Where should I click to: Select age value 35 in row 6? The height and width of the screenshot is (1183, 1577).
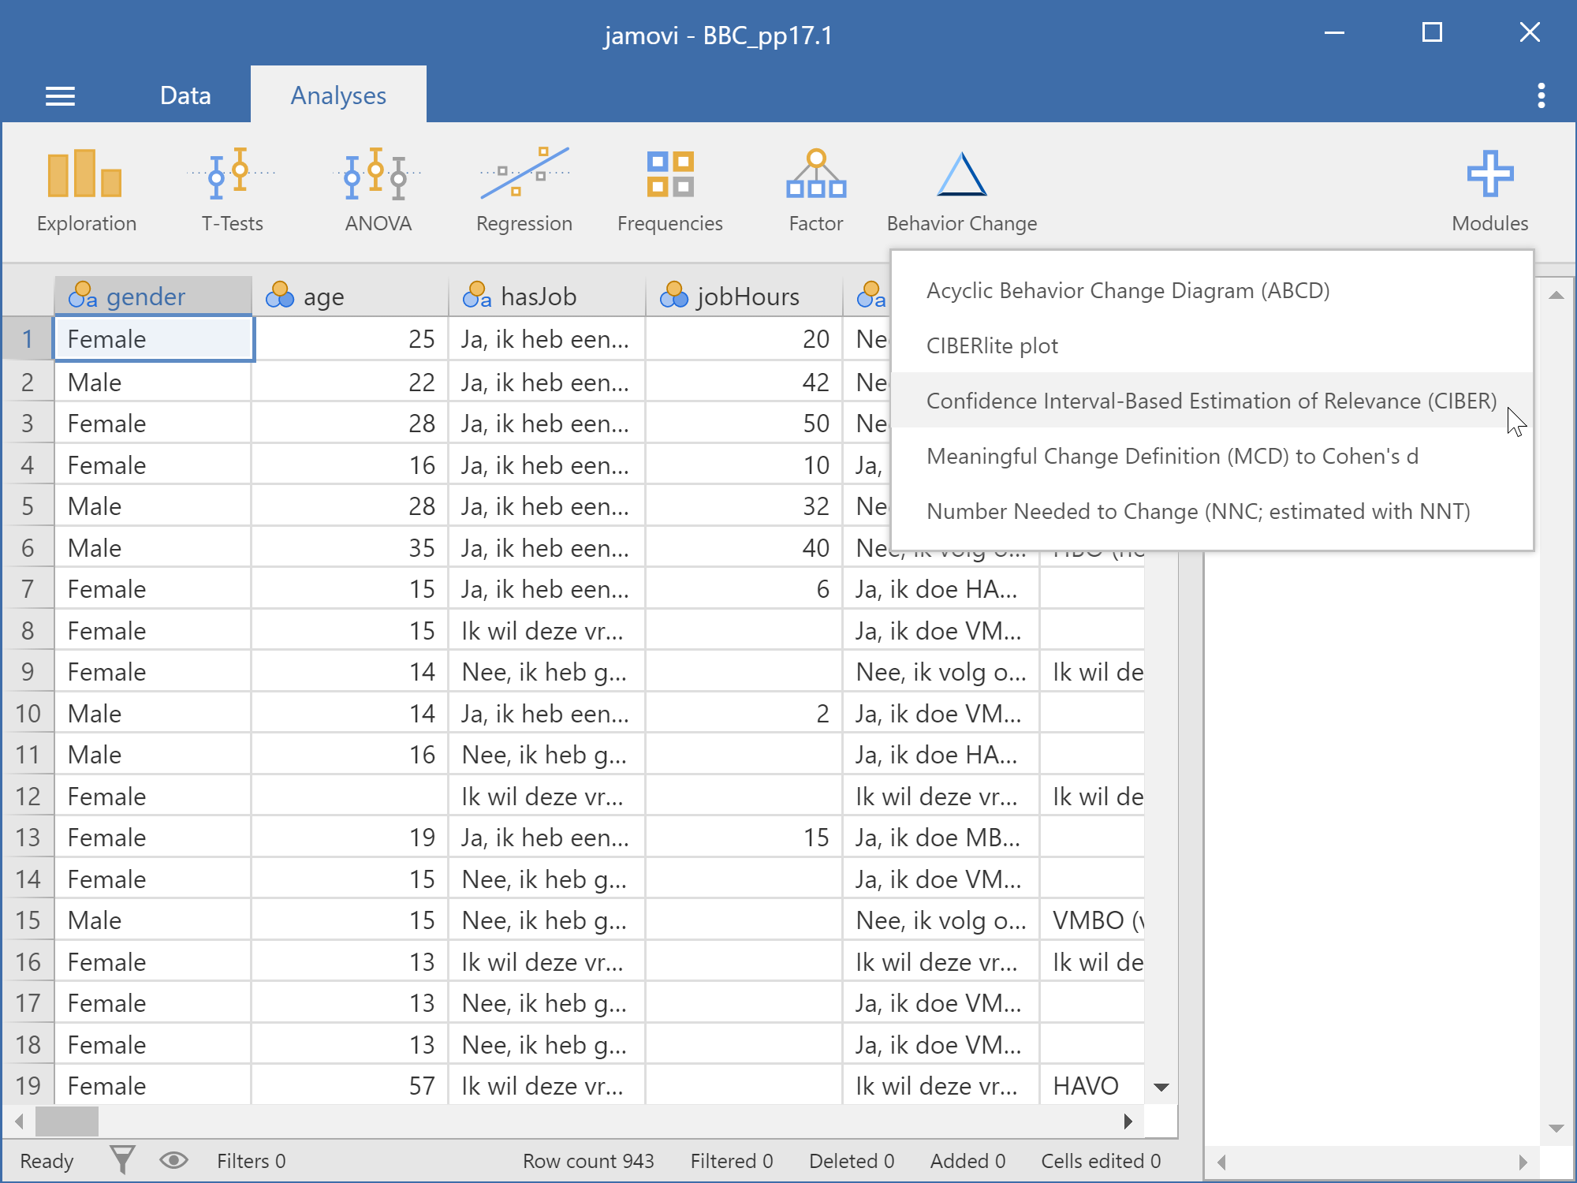point(350,547)
